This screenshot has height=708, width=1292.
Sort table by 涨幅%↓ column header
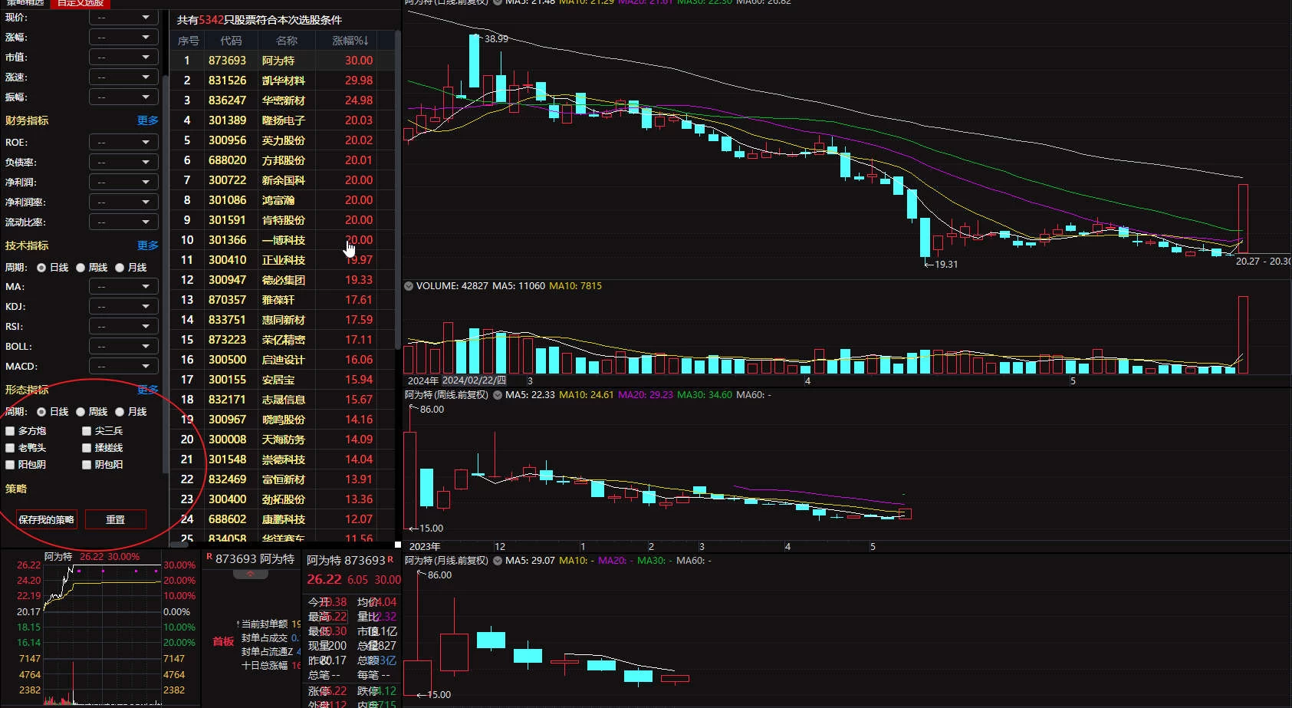350,41
